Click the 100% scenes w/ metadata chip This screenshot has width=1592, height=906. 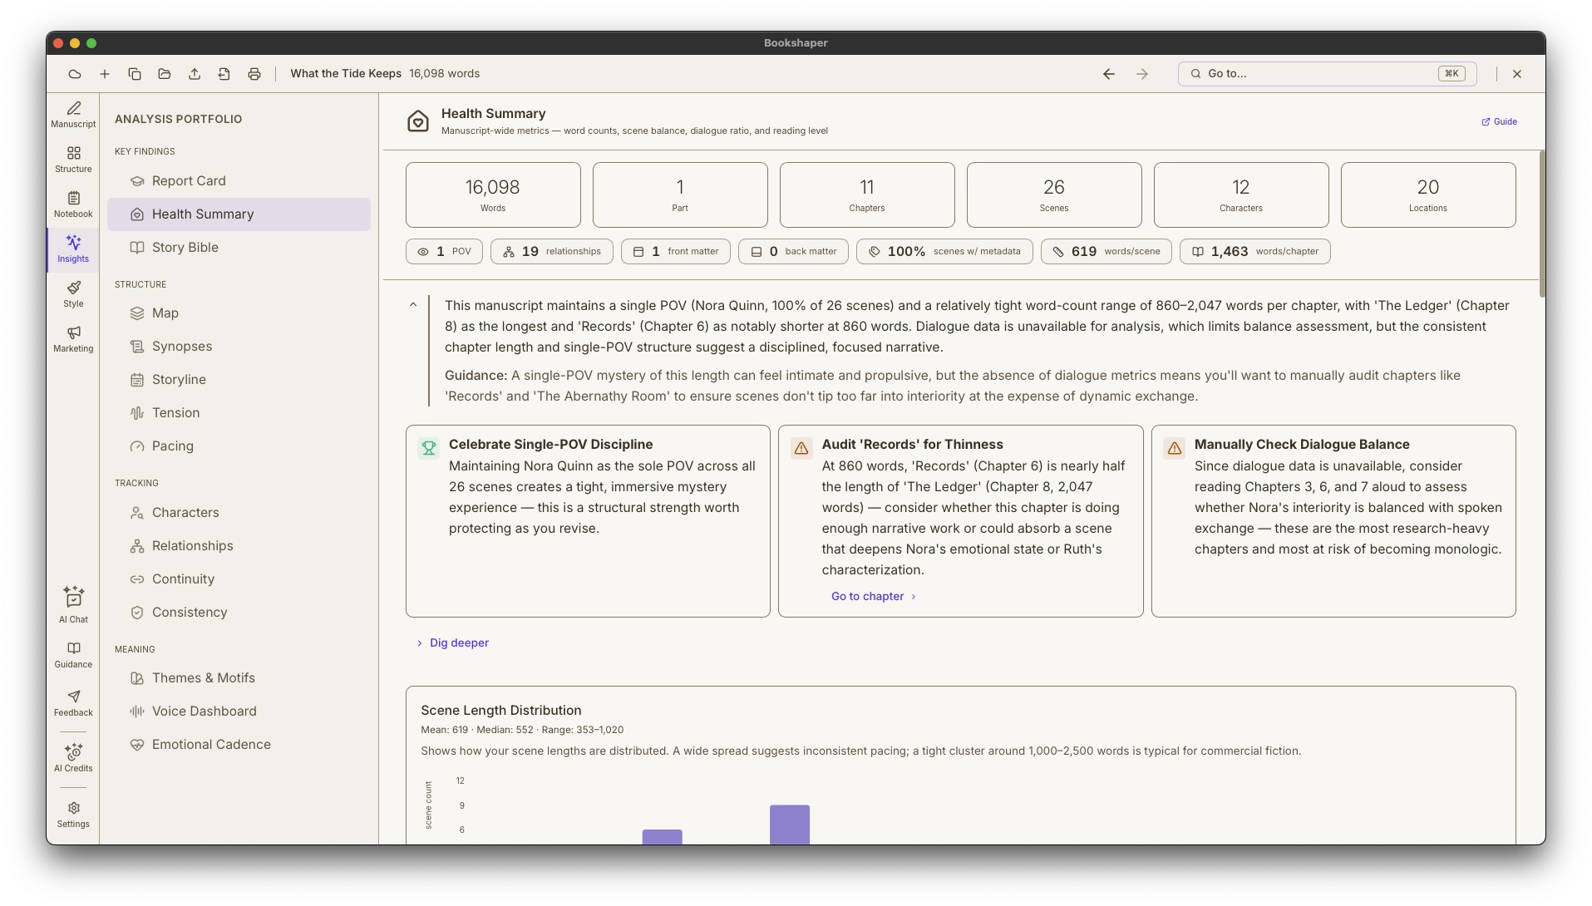[944, 252]
